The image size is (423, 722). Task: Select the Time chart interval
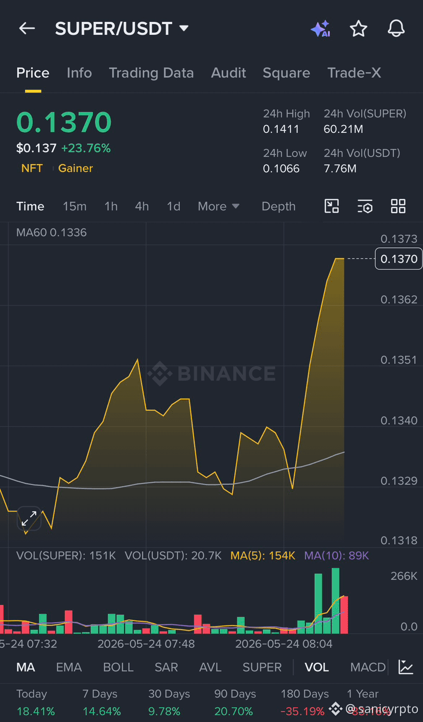tap(30, 206)
